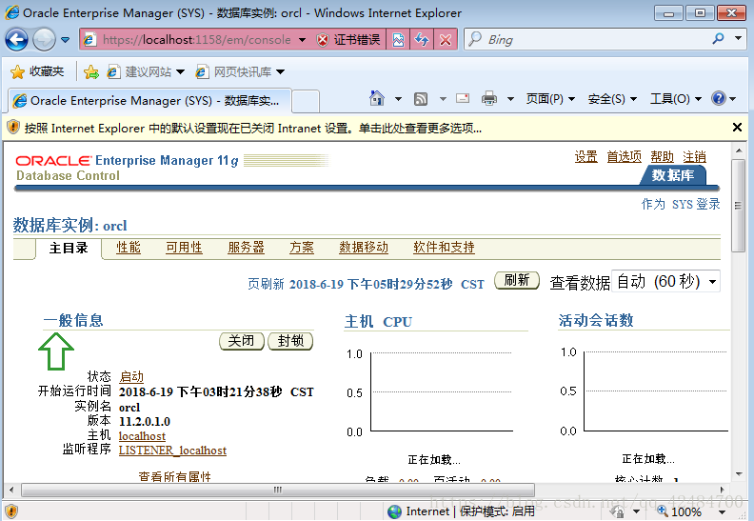Click the vertical scrollbar down arrow
Image resolution: width=754 pixels, height=521 pixels.
click(x=739, y=474)
